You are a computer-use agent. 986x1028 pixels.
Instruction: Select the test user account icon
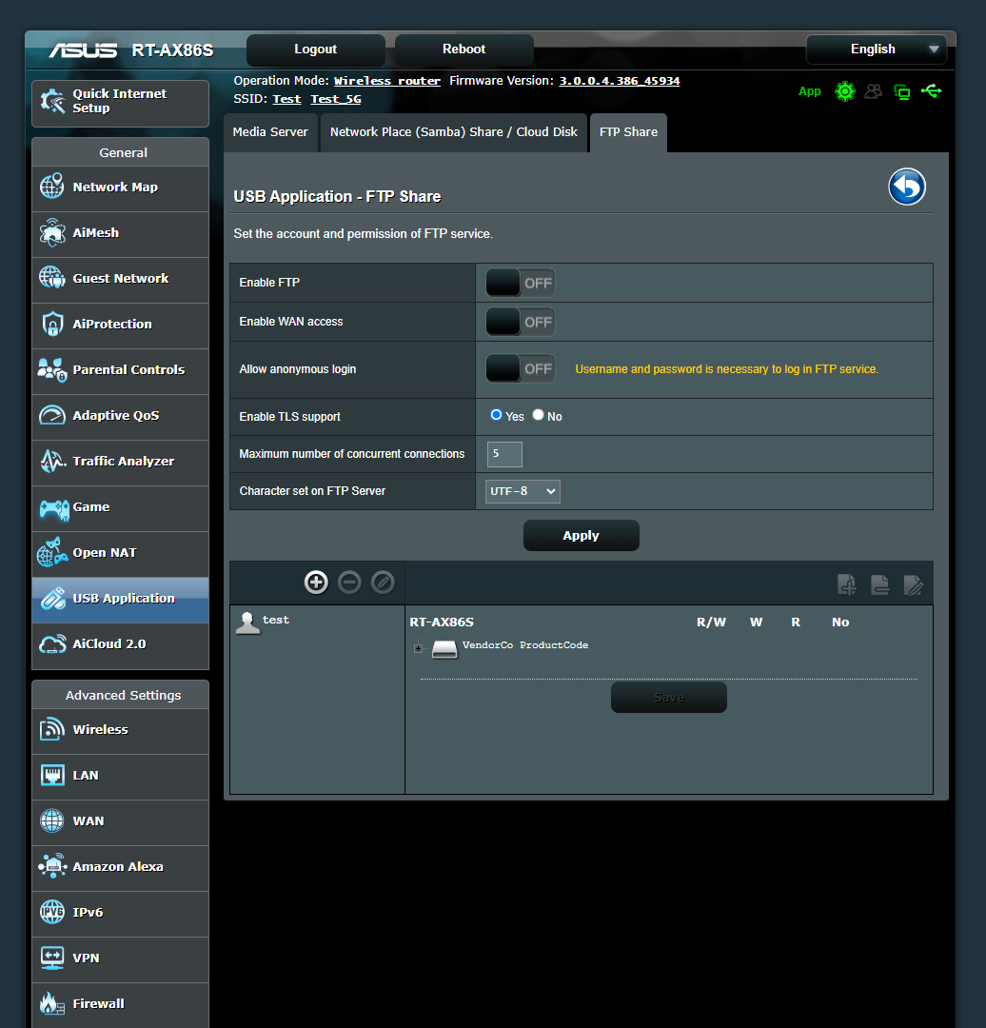point(247,623)
